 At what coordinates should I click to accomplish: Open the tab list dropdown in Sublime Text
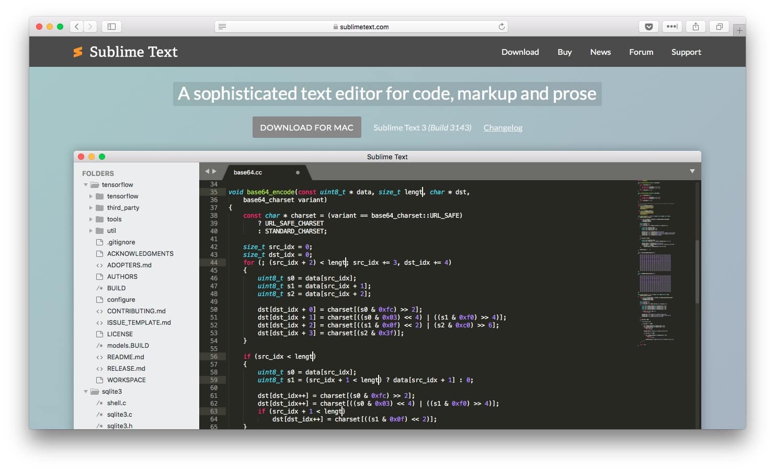click(x=691, y=171)
